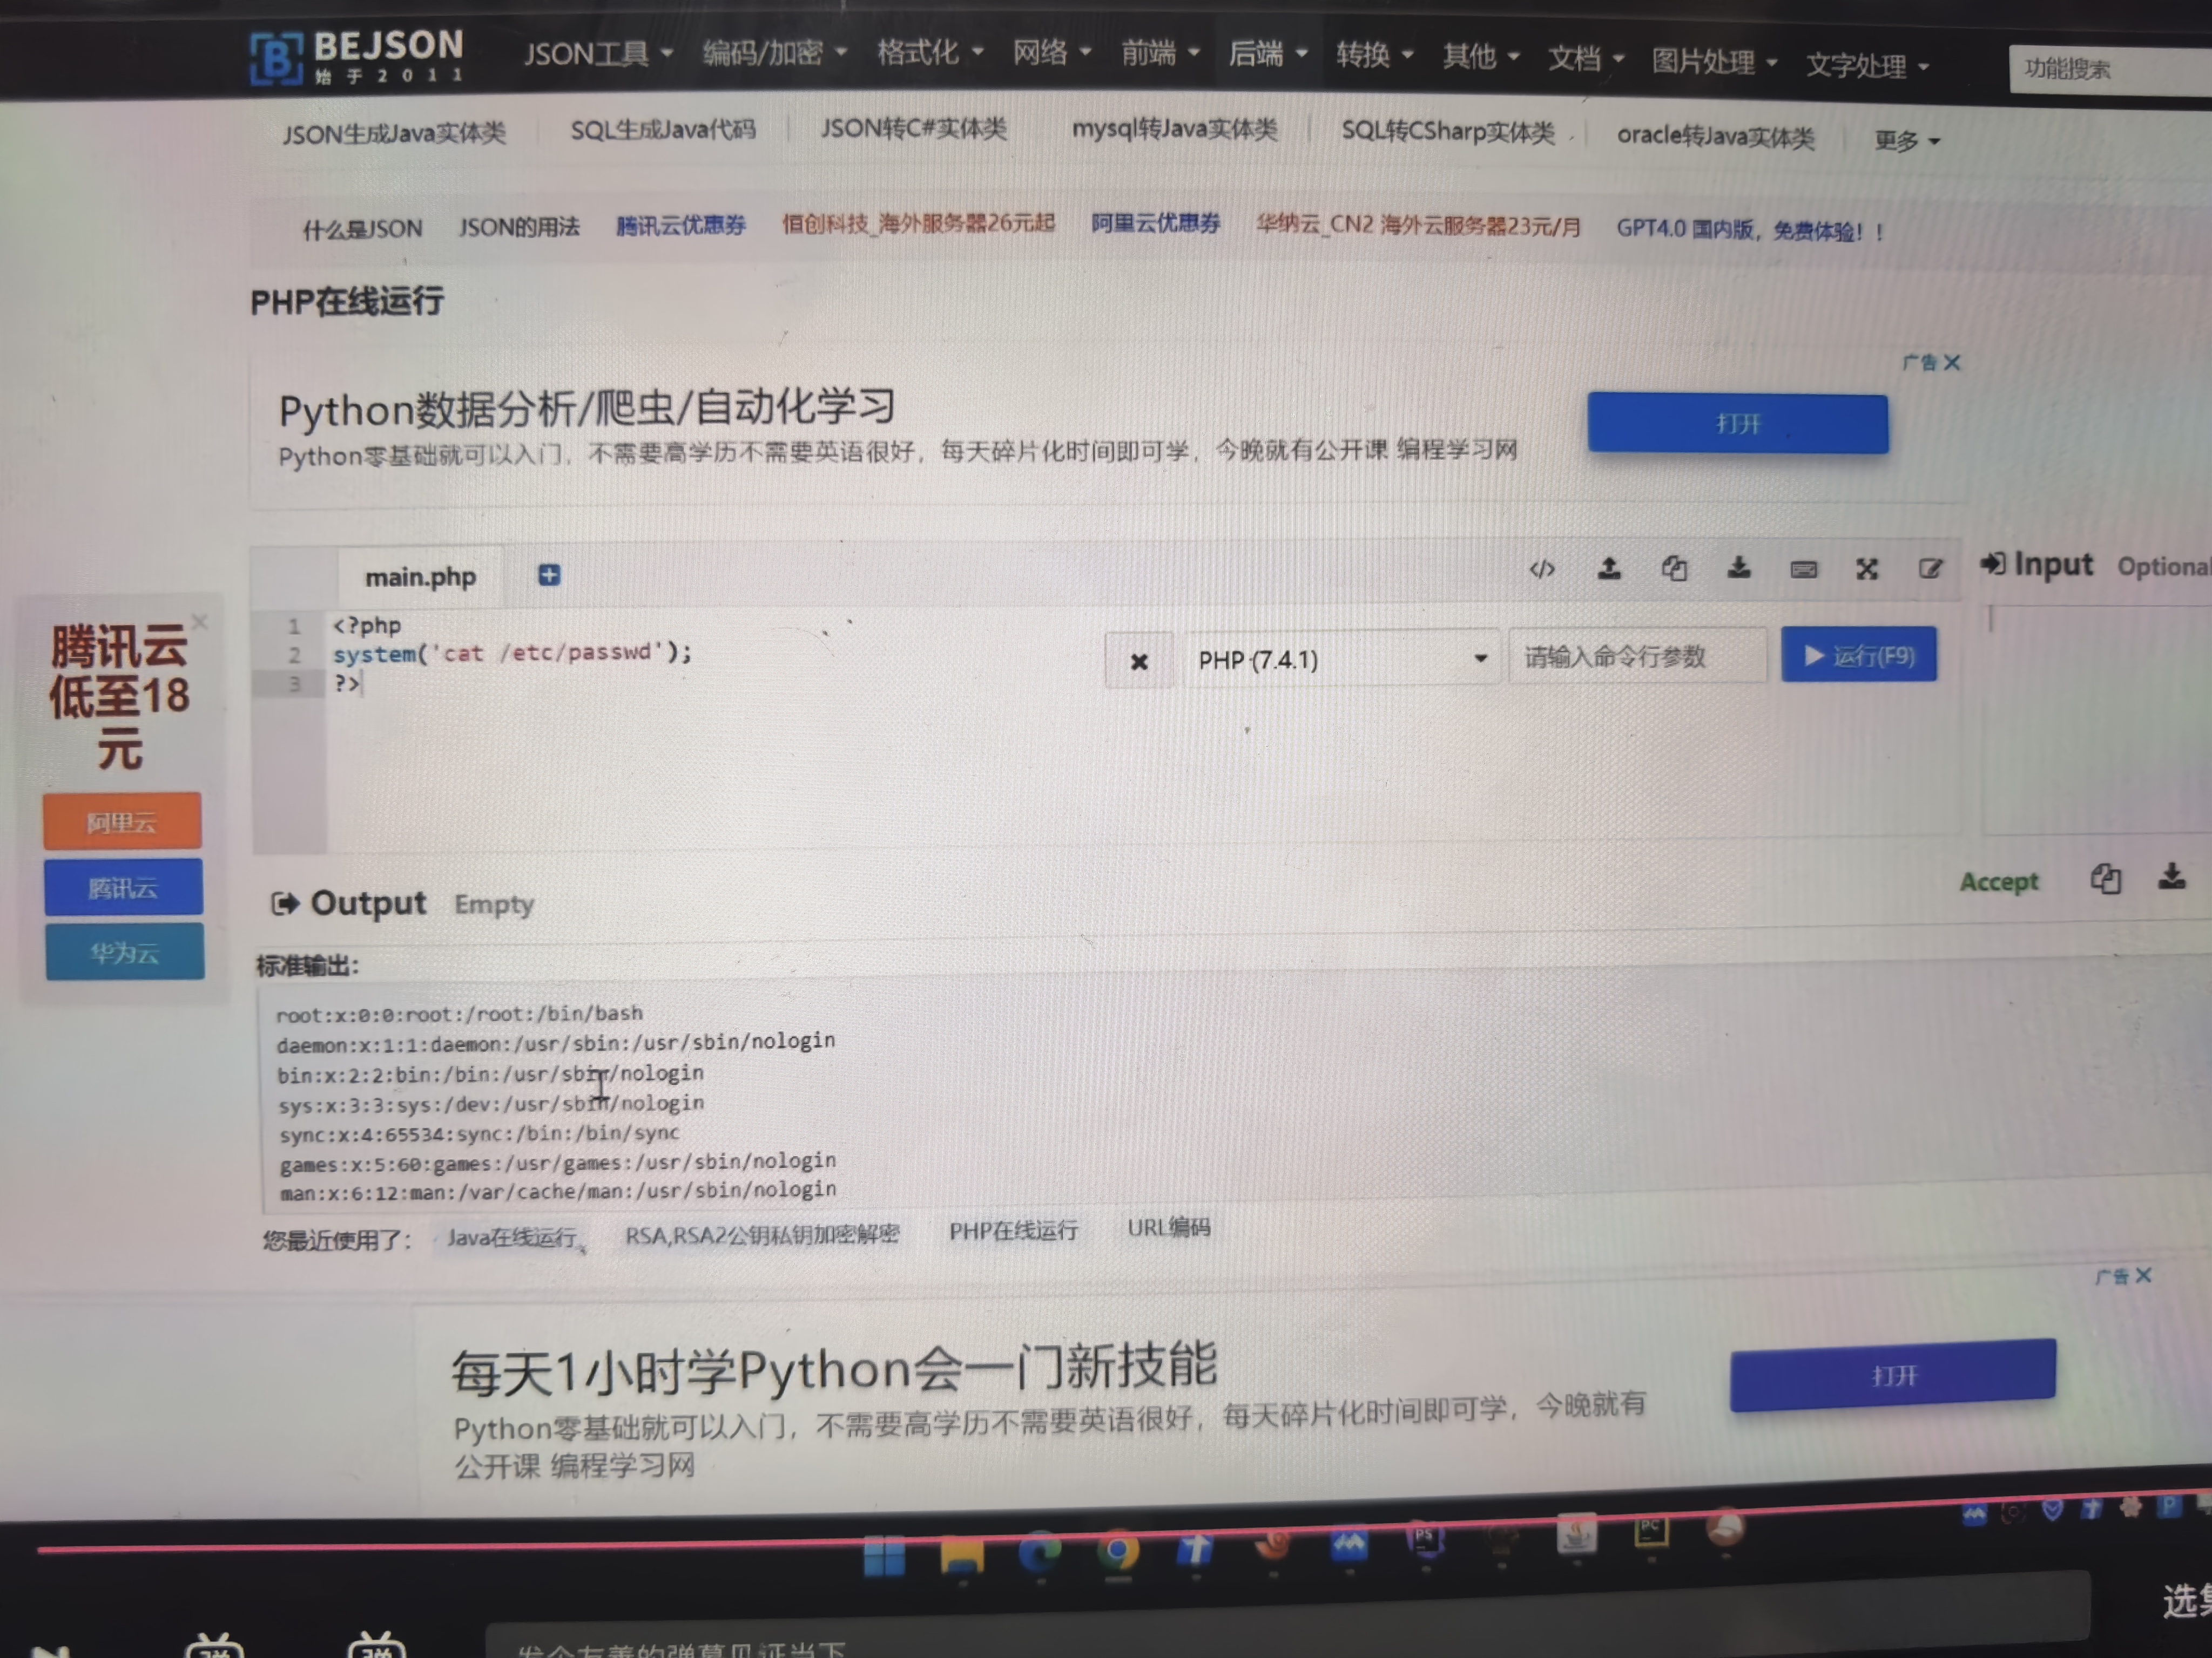Click the upload file icon above editor
This screenshot has width=2212, height=1658.
coord(1608,569)
